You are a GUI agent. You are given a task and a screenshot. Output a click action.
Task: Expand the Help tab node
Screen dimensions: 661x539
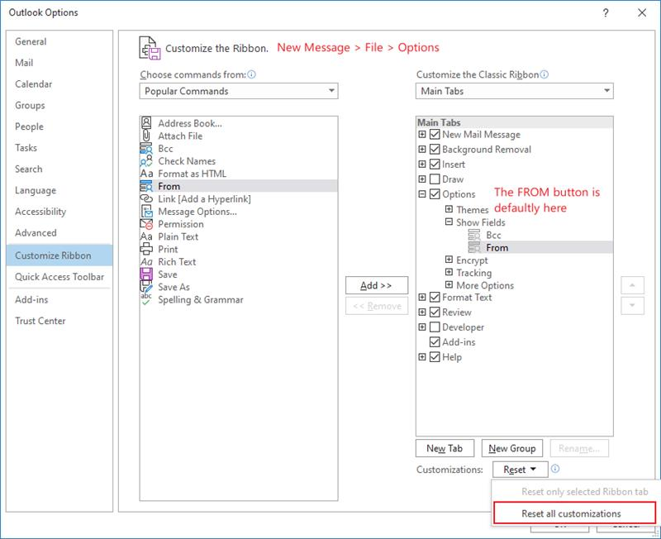422,357
